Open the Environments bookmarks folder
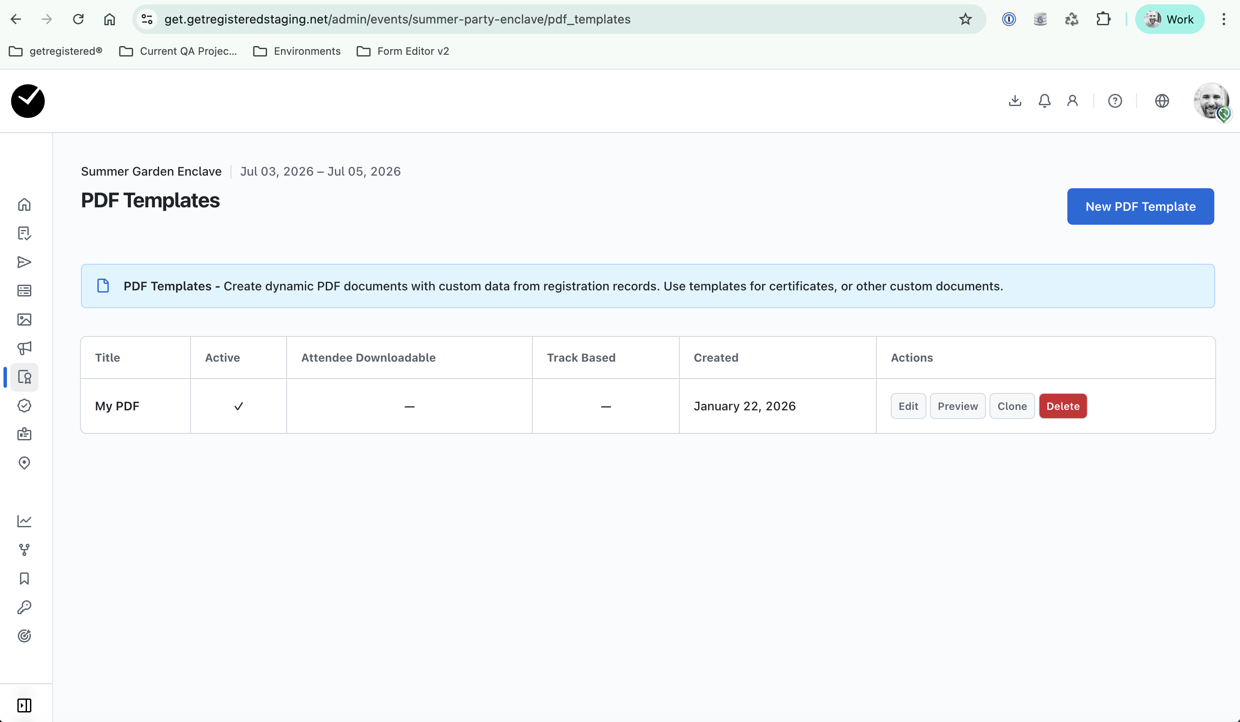Image resolution: width=1240 pixels, height=722 pixels. pyautogui.click(x=297, y=51)
